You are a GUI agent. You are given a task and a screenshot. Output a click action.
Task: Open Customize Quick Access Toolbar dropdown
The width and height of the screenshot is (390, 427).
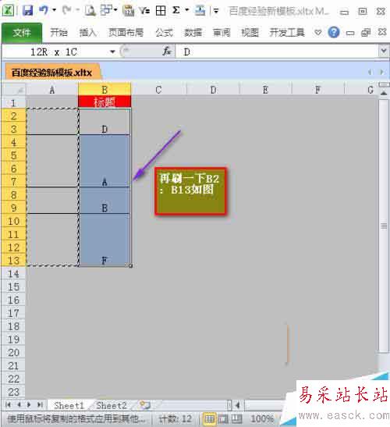pyautogui.click(x=216, y=11)
